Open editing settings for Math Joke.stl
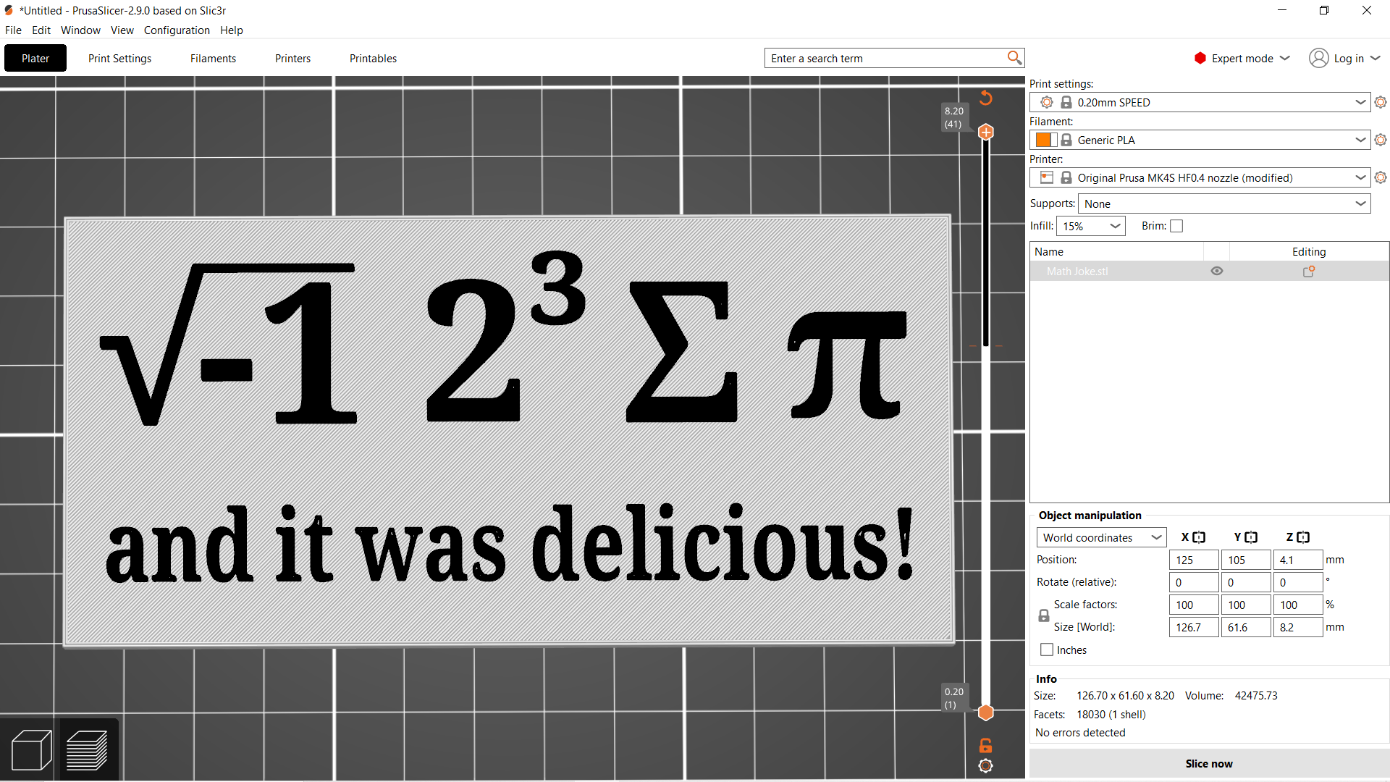This screenshot has width=1390, height=782. pos(1309,272)
